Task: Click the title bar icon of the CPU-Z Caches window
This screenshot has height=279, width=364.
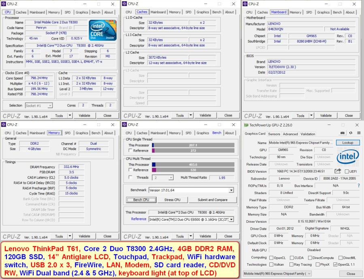Action: click(124, 4)
